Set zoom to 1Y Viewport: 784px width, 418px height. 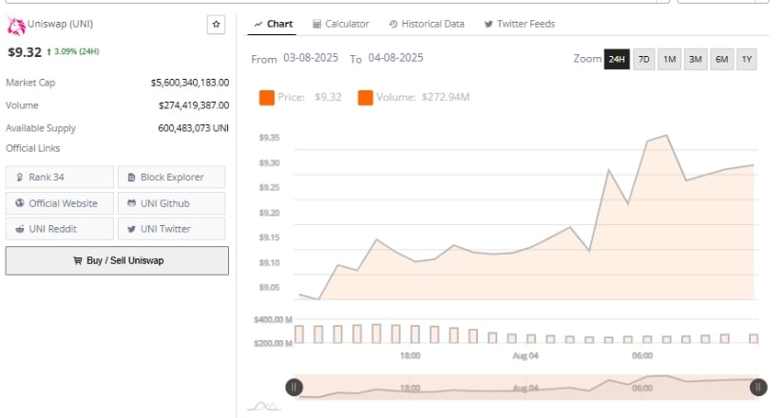(x=747, y=59)
